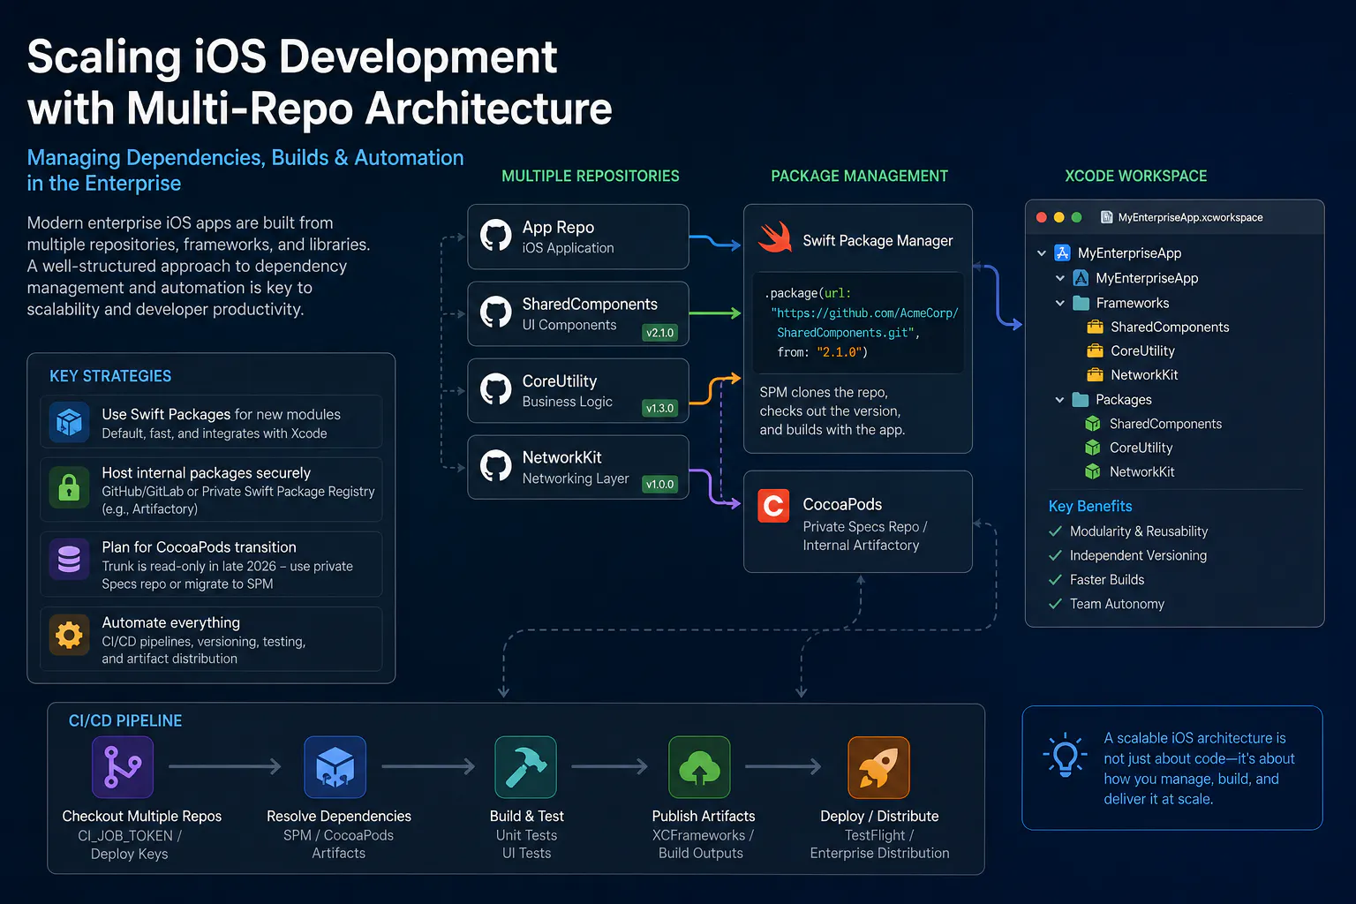Click the lightbulb icon in the quote box
1356x904 pixels.
1066,756
